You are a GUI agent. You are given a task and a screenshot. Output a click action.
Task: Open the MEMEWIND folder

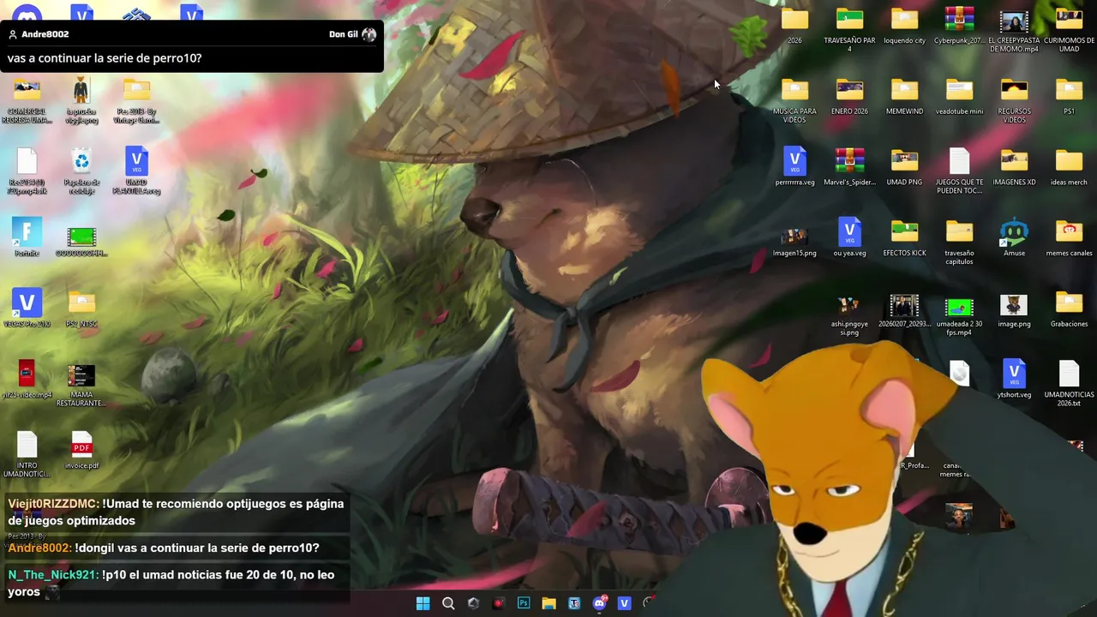[904, 96]
